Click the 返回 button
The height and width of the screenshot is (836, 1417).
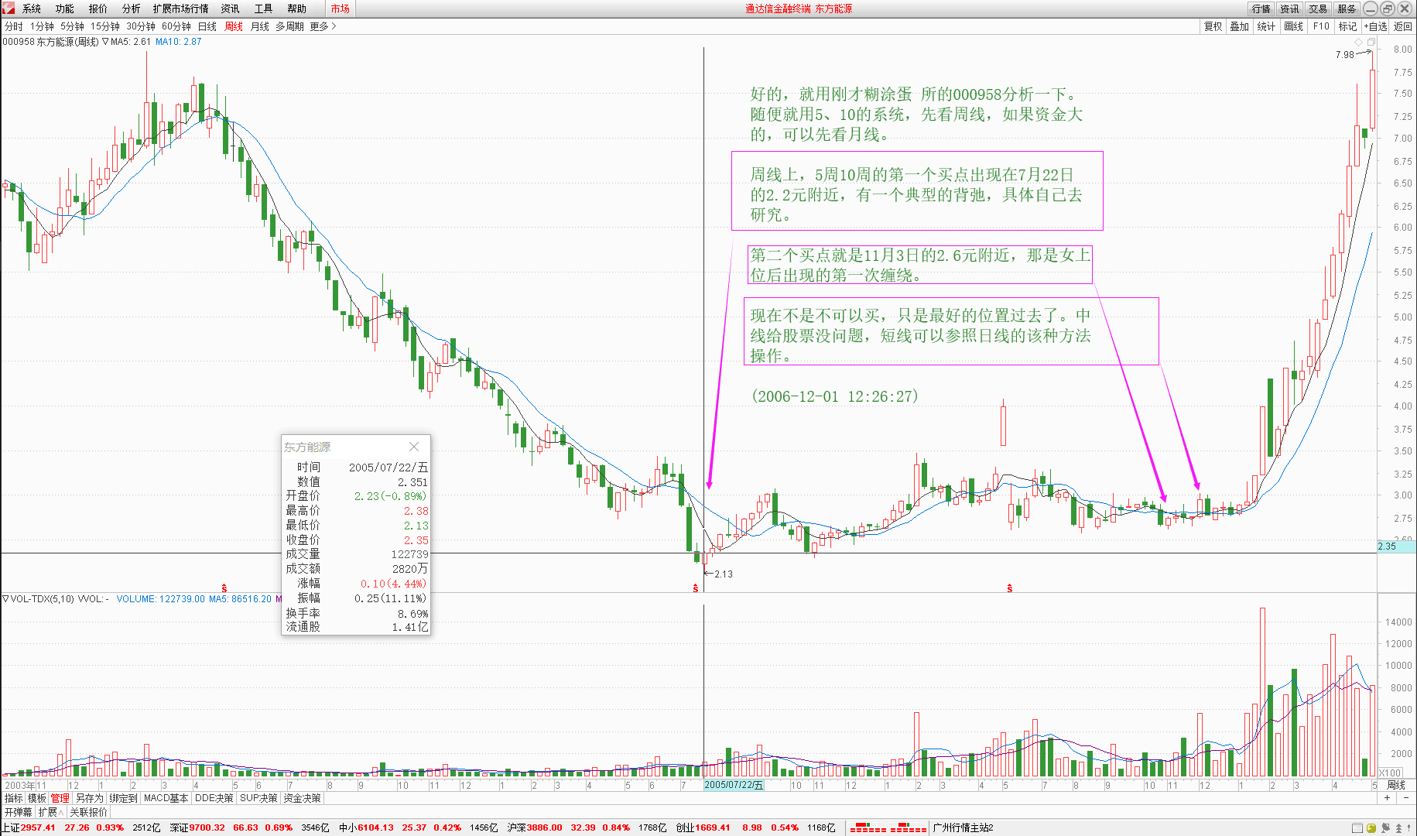click(x=1403, y=26)
